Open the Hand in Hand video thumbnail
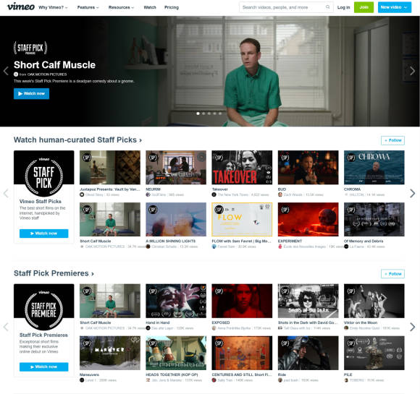 176,301
